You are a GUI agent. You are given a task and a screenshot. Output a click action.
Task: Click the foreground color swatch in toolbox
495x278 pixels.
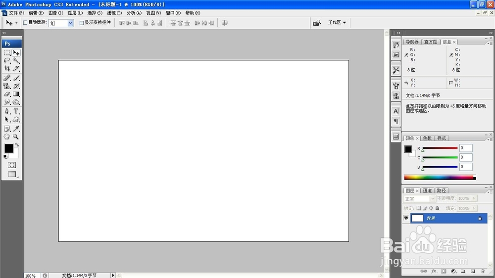[x=9, y=148]
